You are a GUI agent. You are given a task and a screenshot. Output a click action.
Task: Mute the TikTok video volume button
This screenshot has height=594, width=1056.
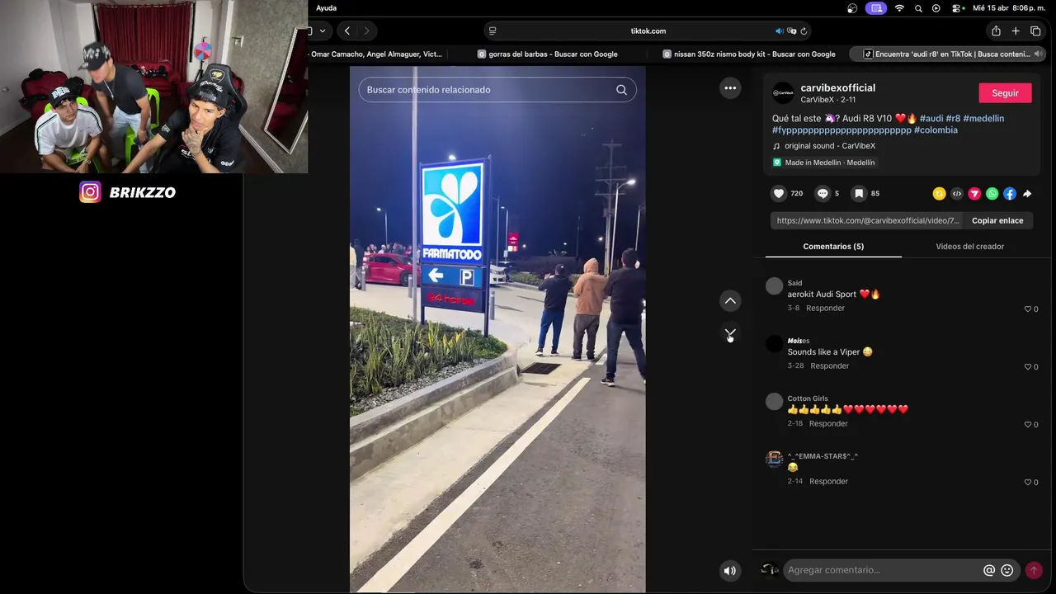[730, 570]
